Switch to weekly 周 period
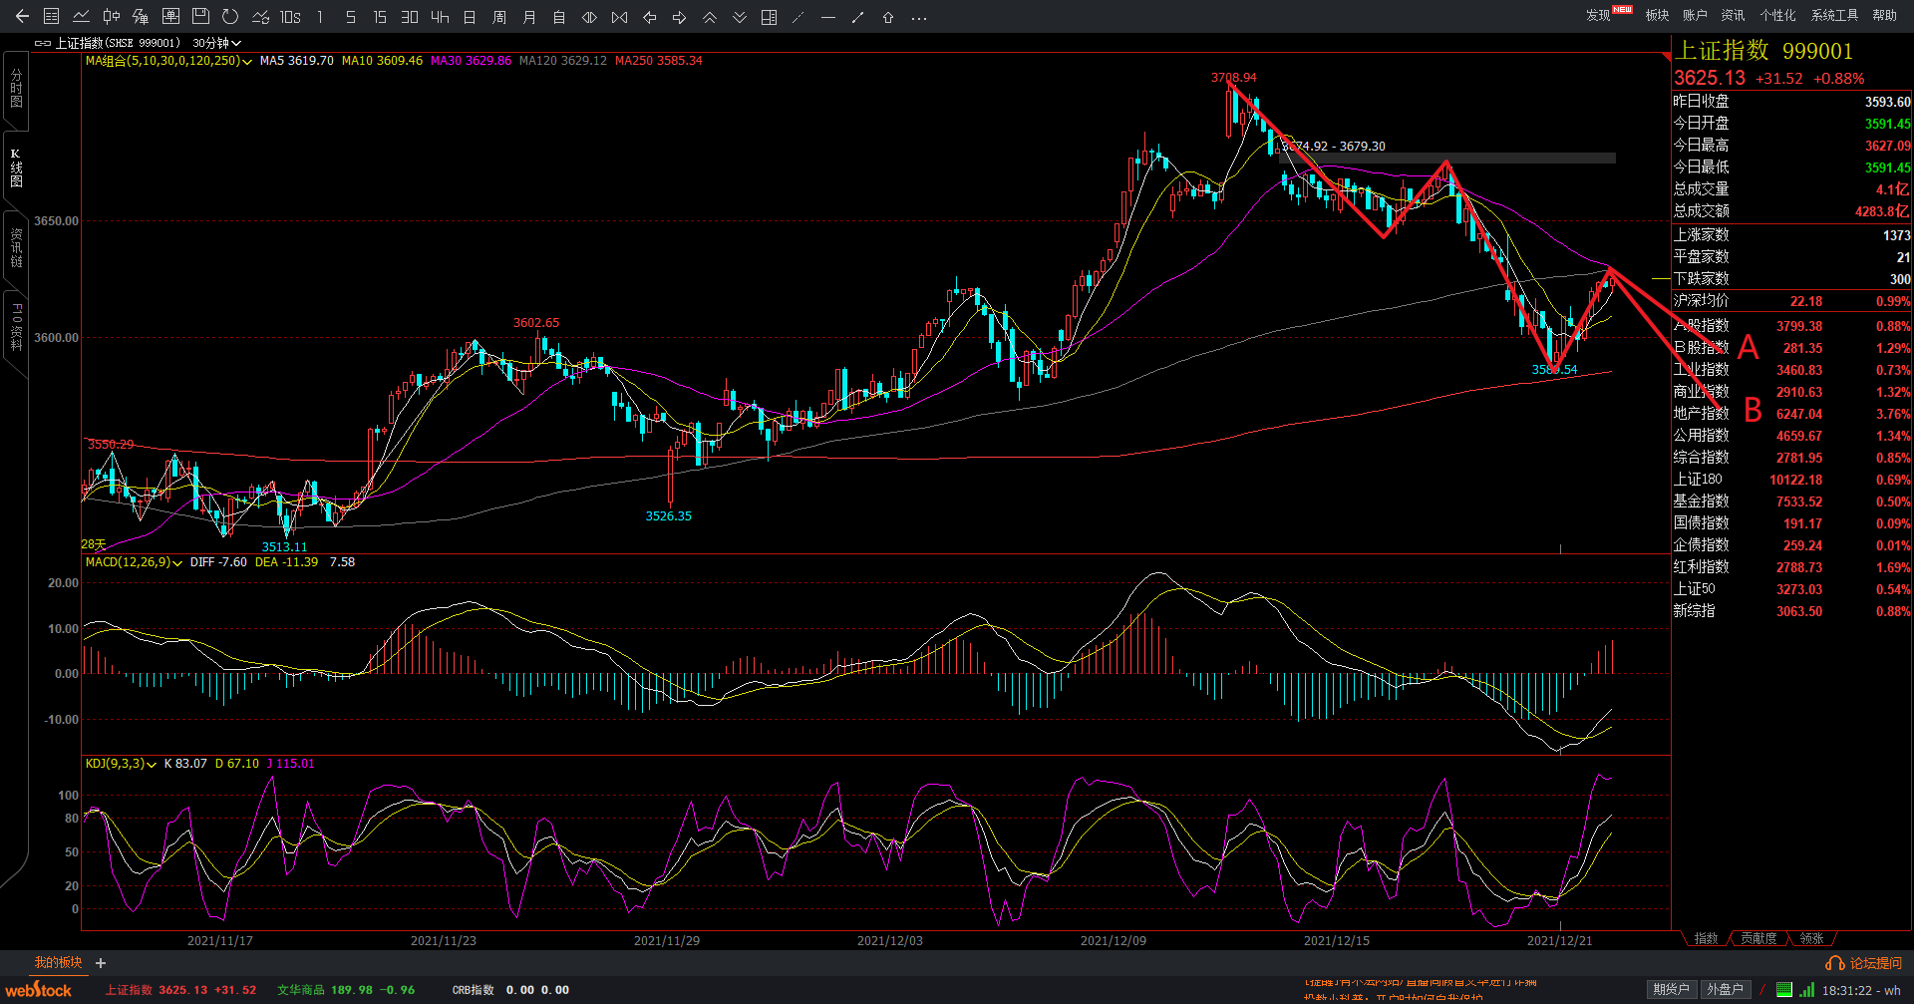The height and width of the screenshot is (1004, 1914). (499, 17)
